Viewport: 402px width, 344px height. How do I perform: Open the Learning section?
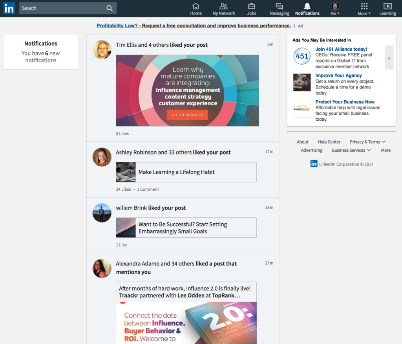(x=387, y=9)
